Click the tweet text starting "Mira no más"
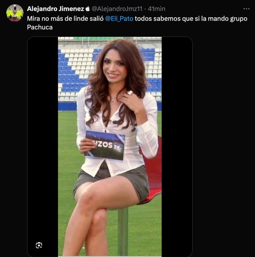 [137, 23]
